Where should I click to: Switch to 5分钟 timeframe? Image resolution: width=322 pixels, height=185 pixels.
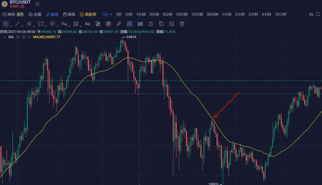click(x=167, y=14)
